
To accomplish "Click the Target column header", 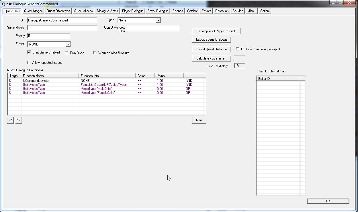I will coord(14,76).
